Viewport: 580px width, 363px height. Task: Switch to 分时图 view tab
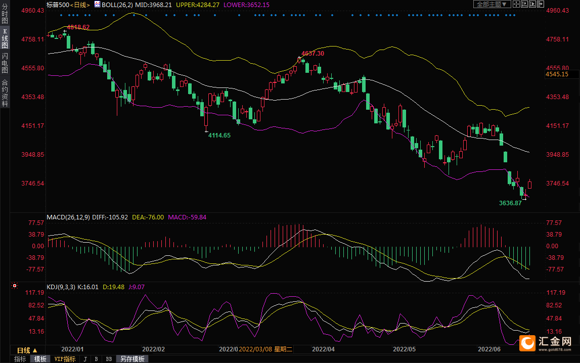(5, 13)
